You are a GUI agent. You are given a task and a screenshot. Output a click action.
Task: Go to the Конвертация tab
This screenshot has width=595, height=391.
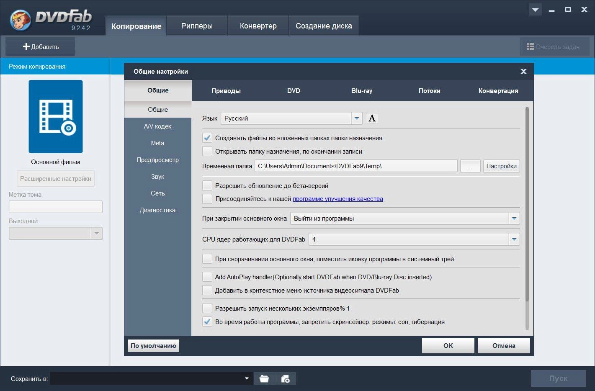(x=498, y=90)
